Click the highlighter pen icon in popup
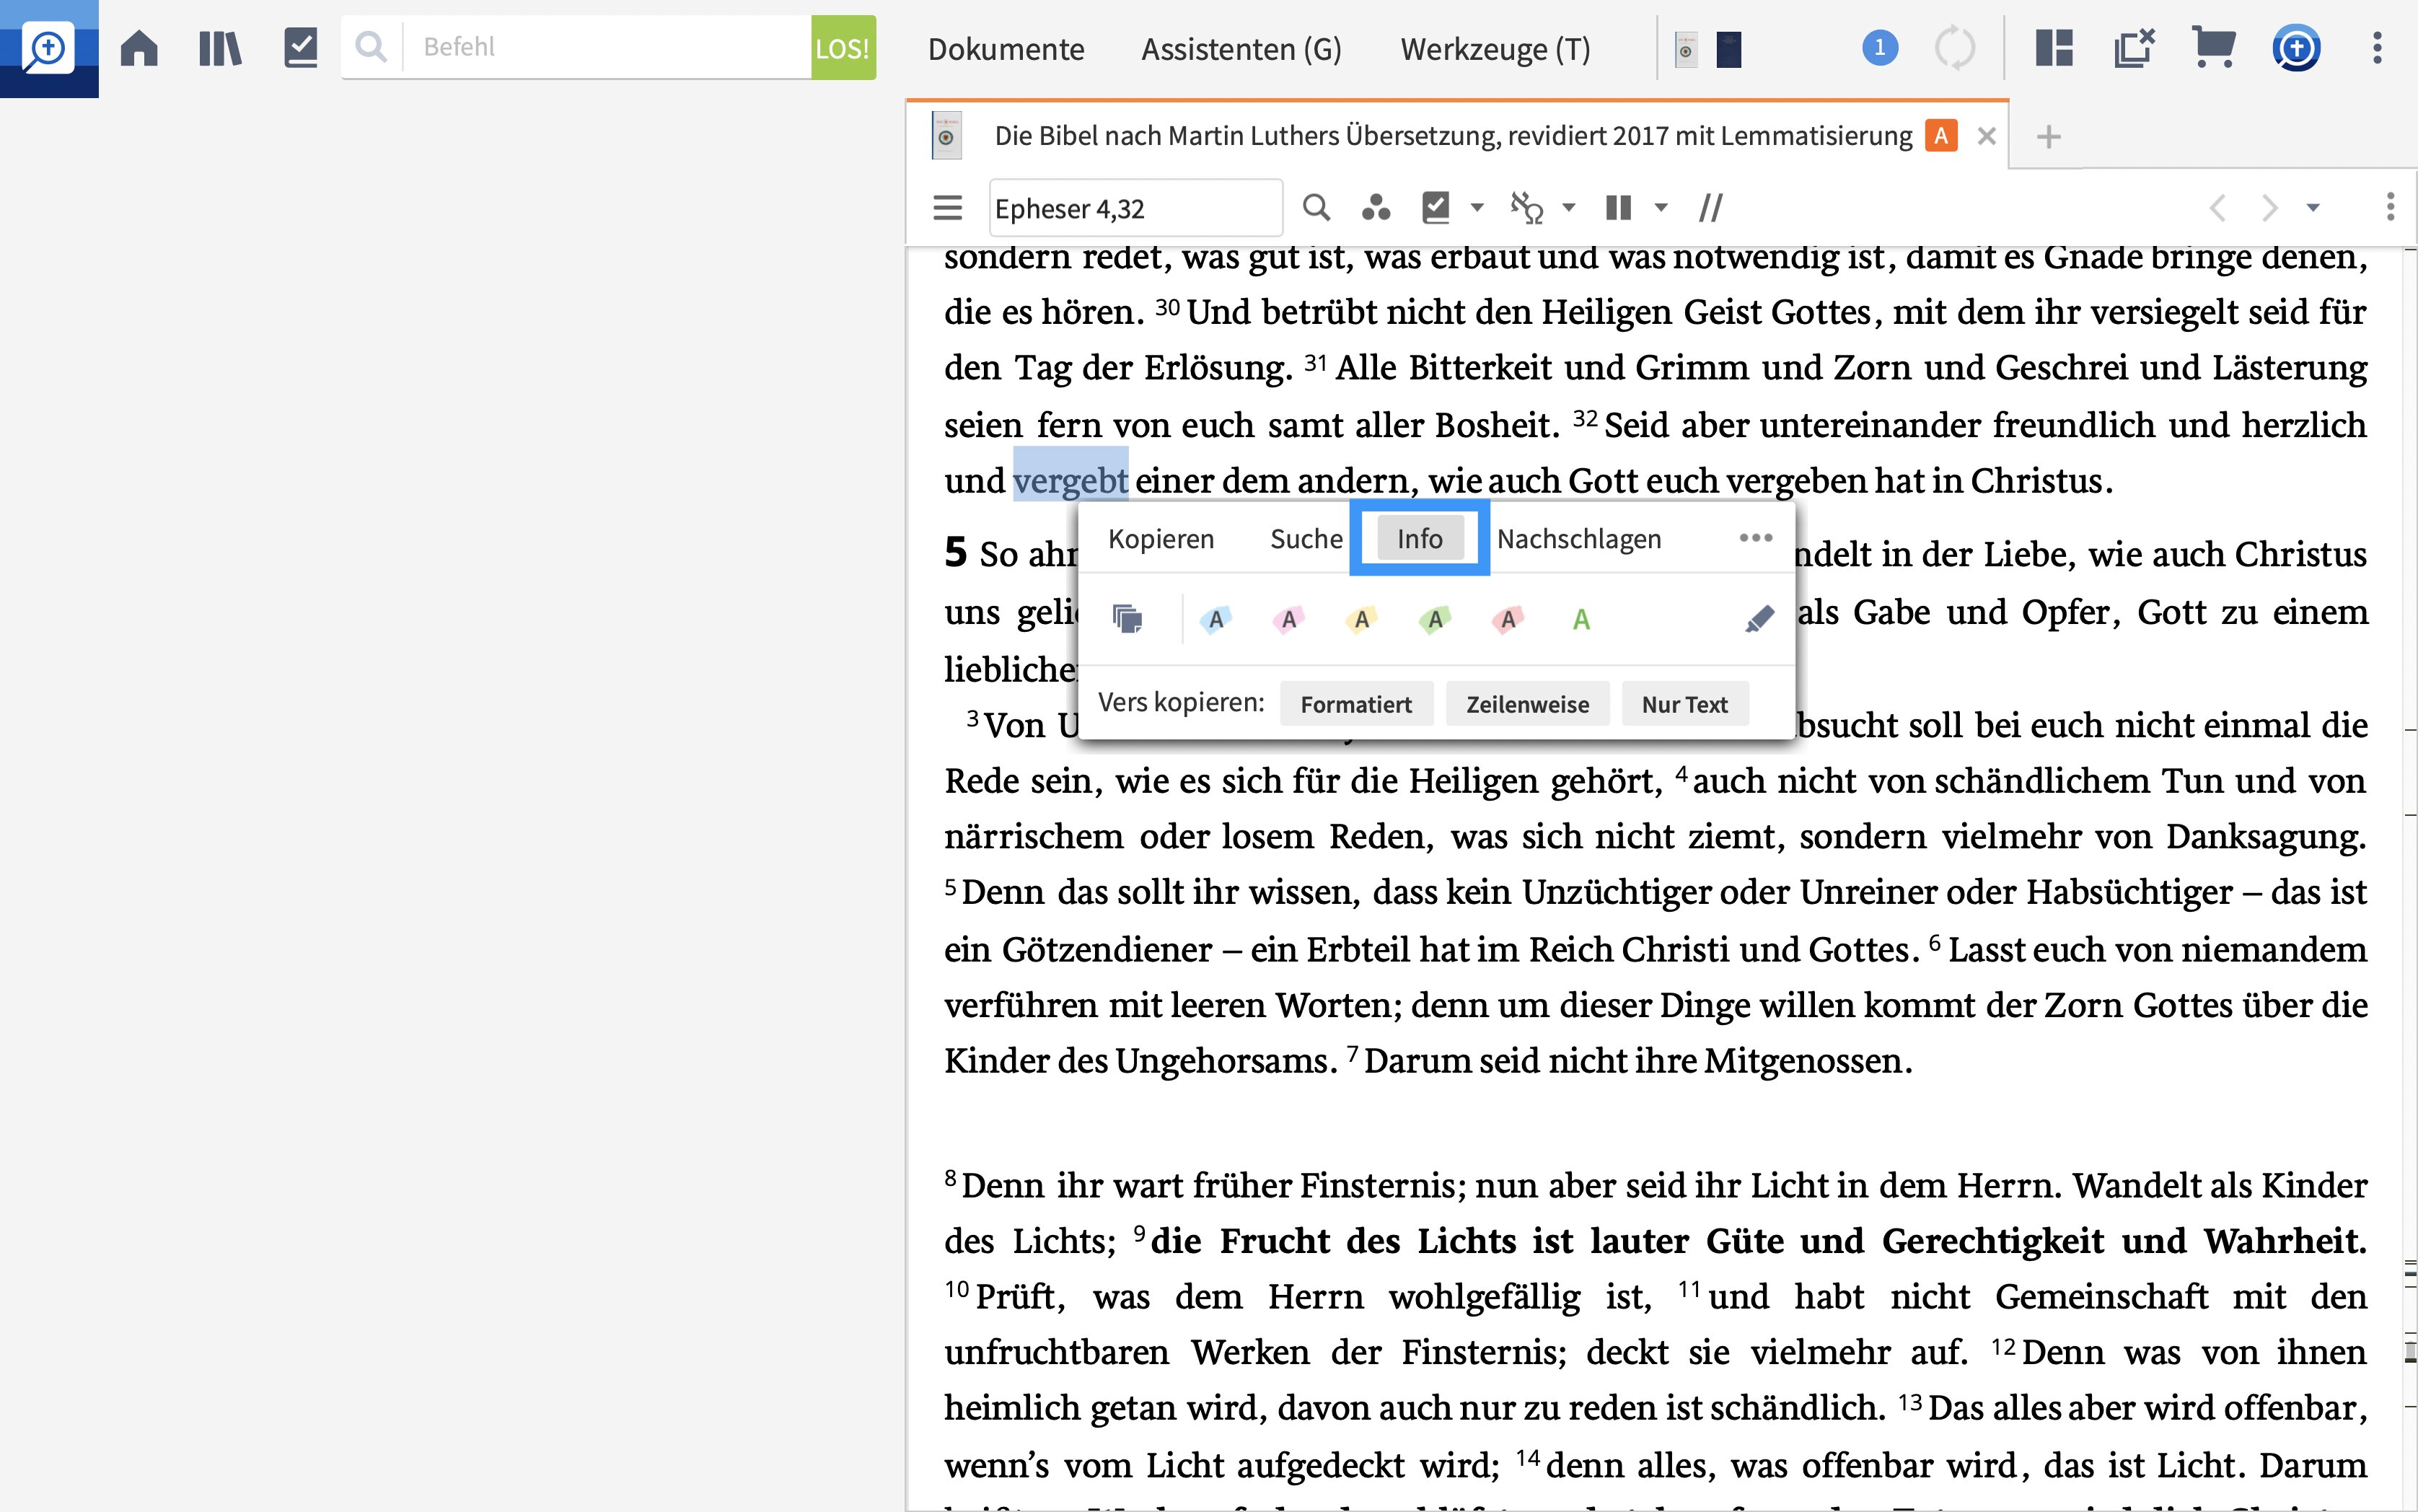The height and width of the screenshot is (1512, 2418). [x=1759, y=619]
